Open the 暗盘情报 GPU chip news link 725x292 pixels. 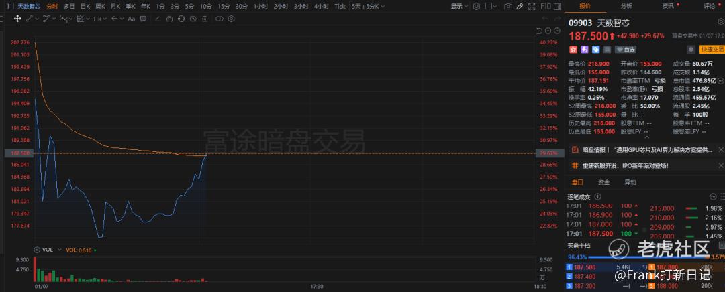pos(647,150)
